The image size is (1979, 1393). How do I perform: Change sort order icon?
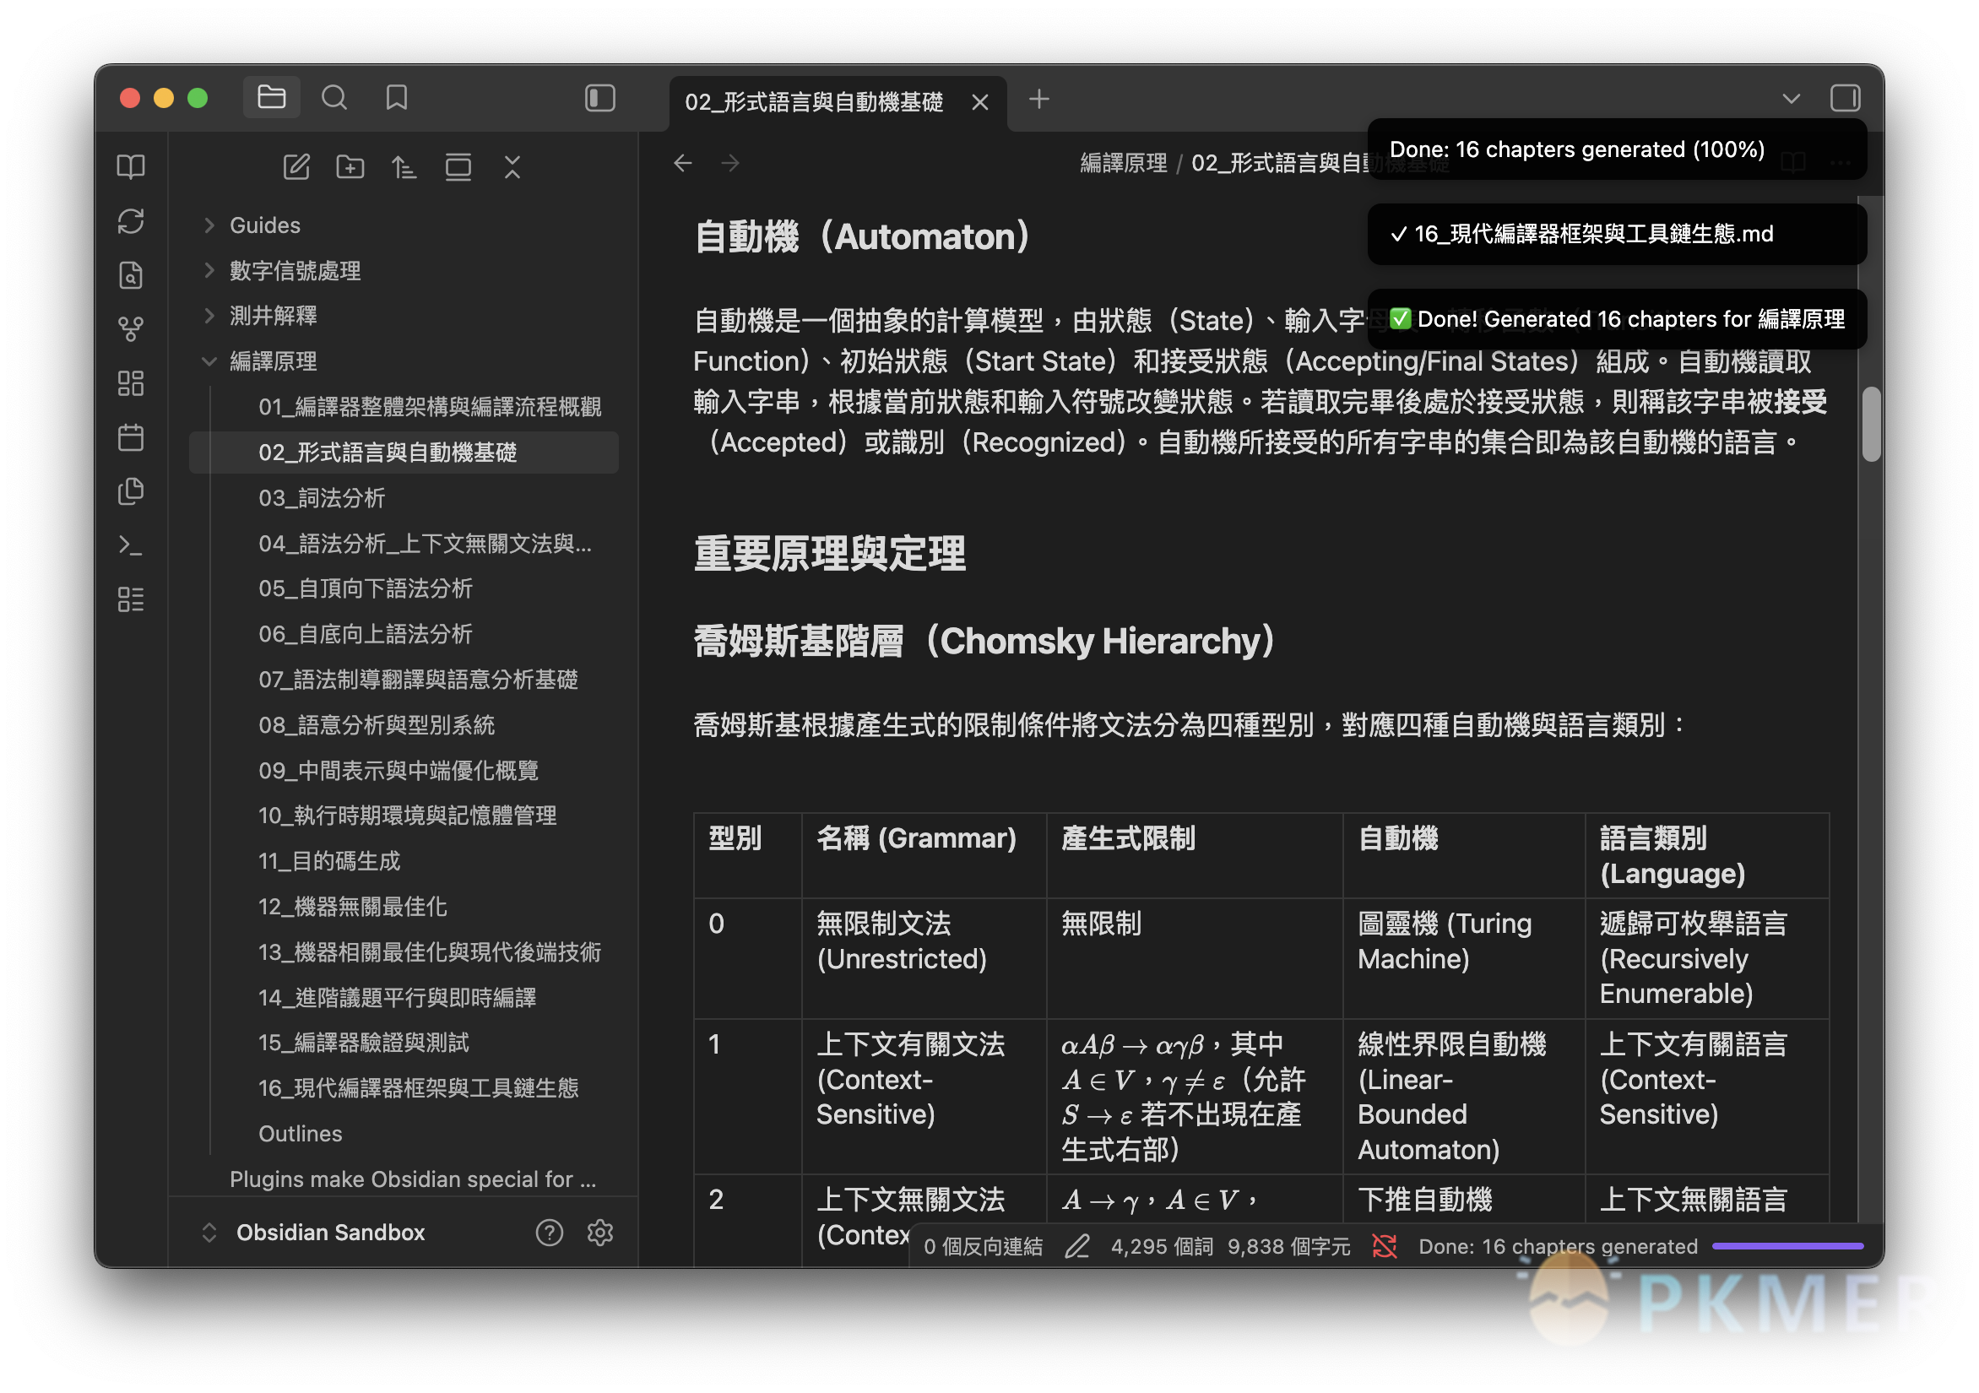pos(404,166)
